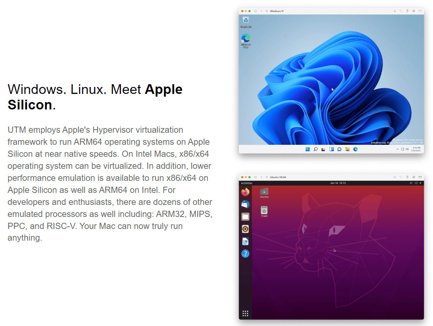This screenshot has width=433, height=326.
Task: Click the Windows 11 Start button
Action: [x=307, y=149]
